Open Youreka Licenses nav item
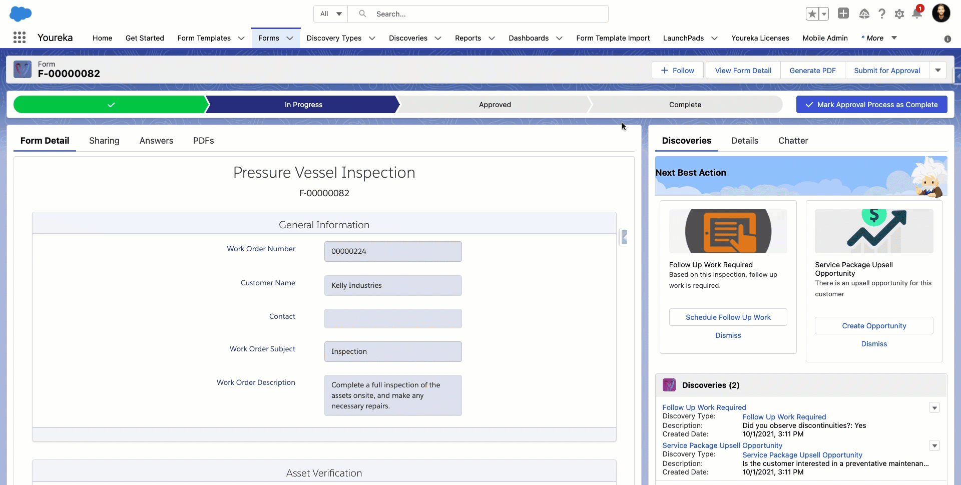The width and height of the screenshot is (961, 485). click(760, 38)
